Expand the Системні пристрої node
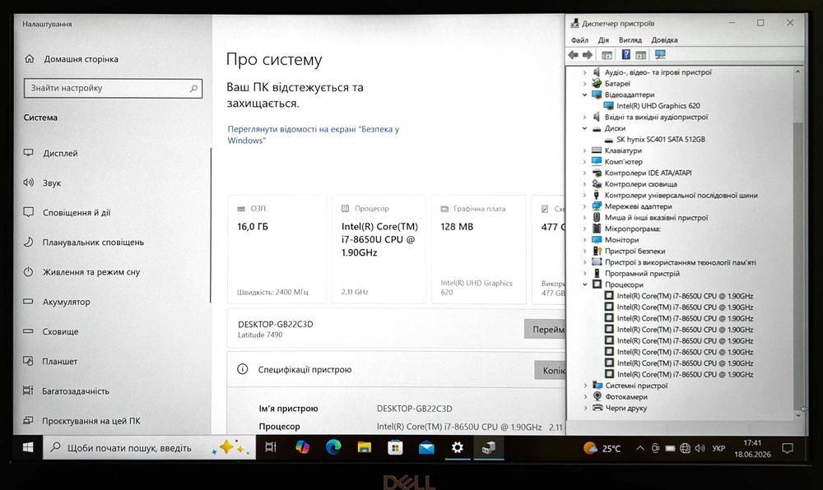Viewport: 823px width, 490px height. (585, 386)
